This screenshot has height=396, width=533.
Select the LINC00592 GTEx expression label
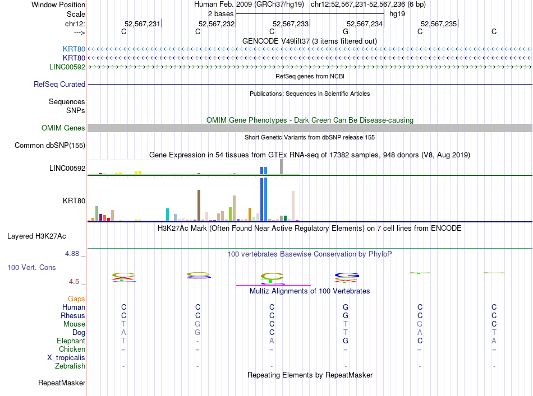coord(67,168)
